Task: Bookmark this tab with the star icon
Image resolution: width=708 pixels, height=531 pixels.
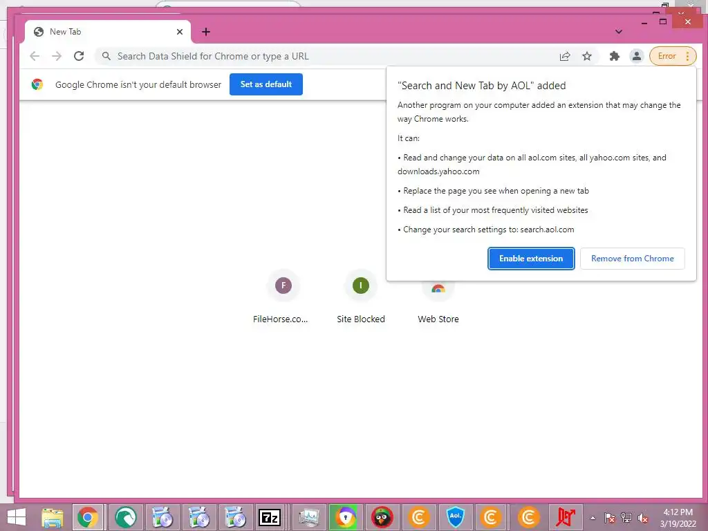Action: pos(586,56)
